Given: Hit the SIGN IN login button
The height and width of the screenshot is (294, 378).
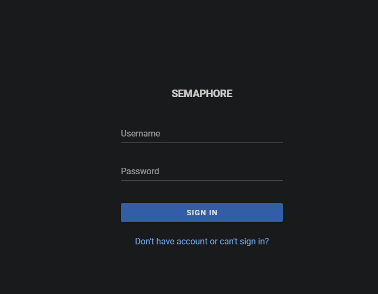Looking at the screenshot, I should tap(201, 213).
